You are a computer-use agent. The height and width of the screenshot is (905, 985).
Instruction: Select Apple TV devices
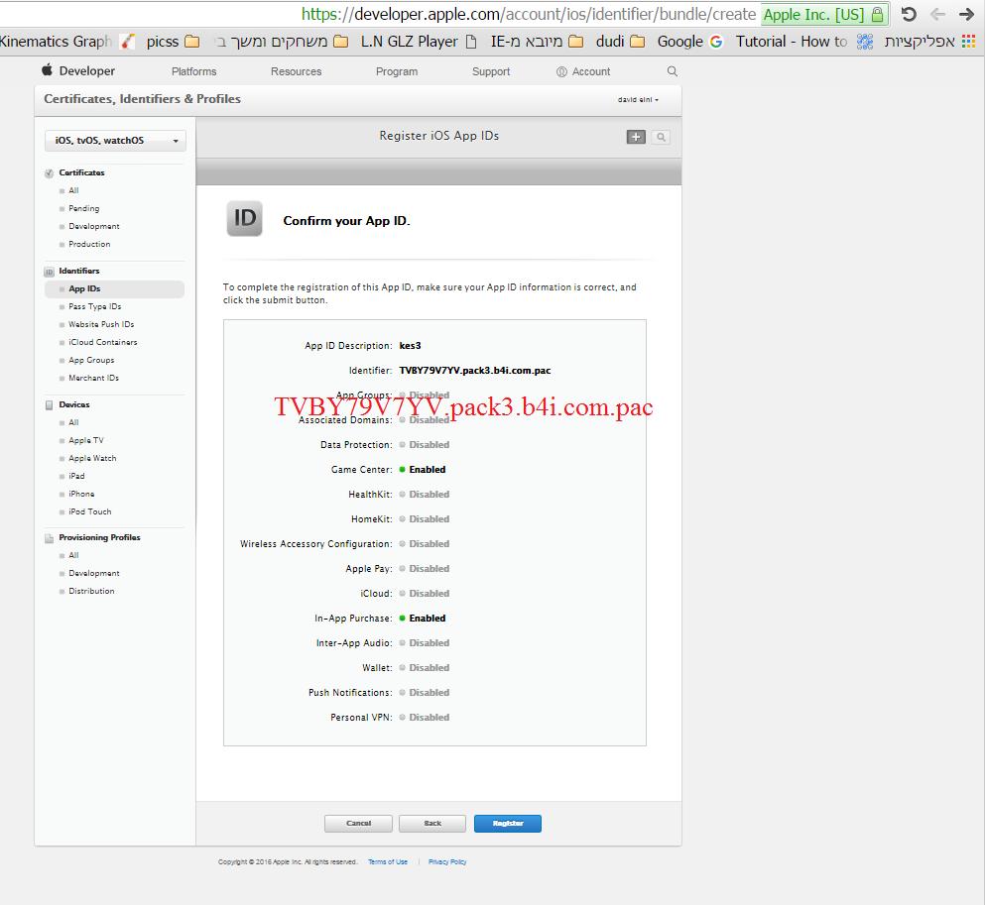(x=86, y=440)
